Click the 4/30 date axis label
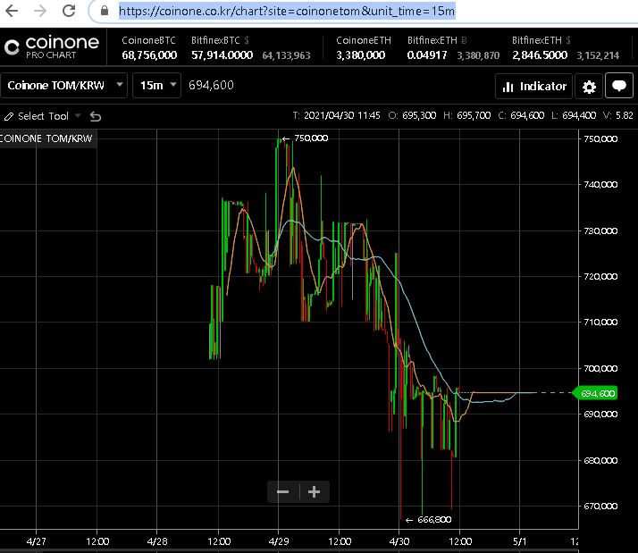The width and height of the screenshot is (638, 553). [399, 541]
